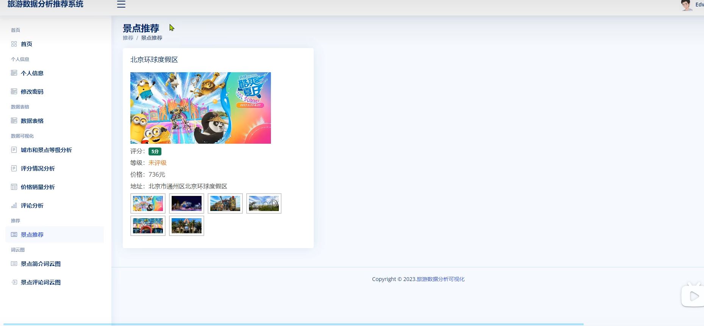The width and height of the screenshot is (704, 326).
Task: Select the first thumbnail with minions banner
Action: 148,203
